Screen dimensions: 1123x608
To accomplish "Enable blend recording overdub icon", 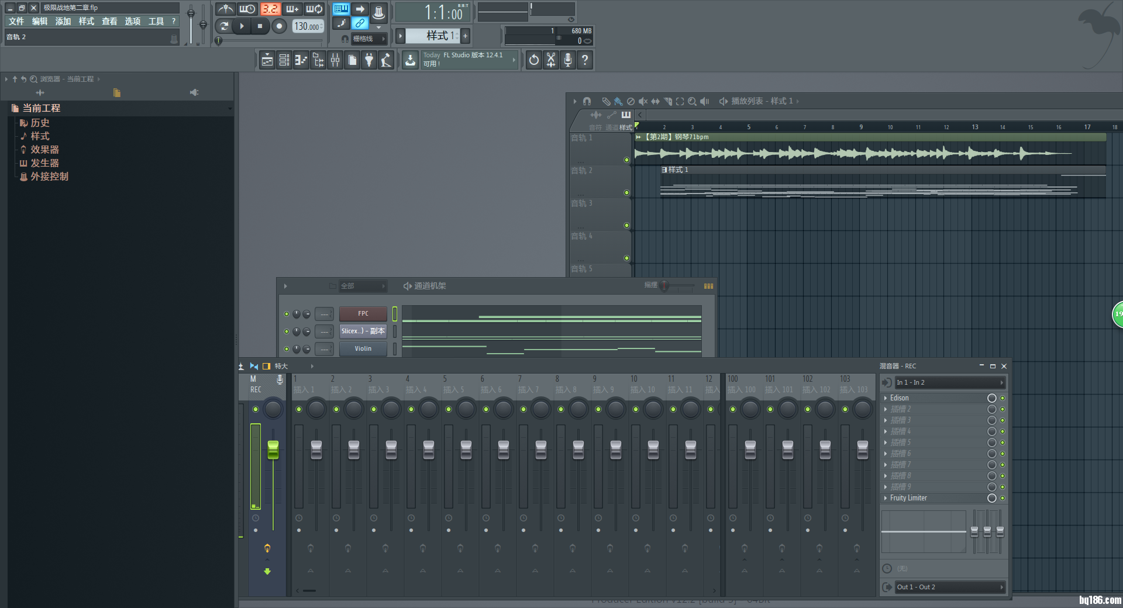I will pyautogui.click(x=292, y=9).
